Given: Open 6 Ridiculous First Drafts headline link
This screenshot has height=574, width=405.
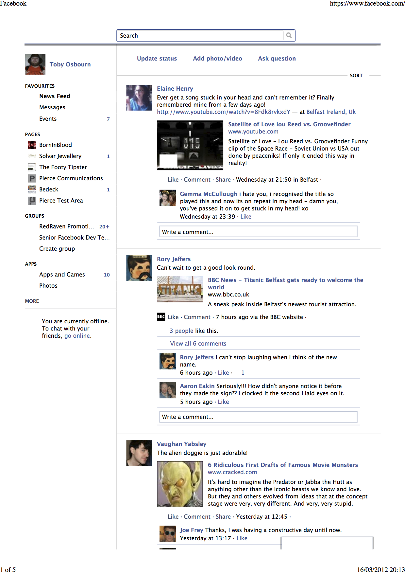Looking at the screenshot, I should click(283, 465).
